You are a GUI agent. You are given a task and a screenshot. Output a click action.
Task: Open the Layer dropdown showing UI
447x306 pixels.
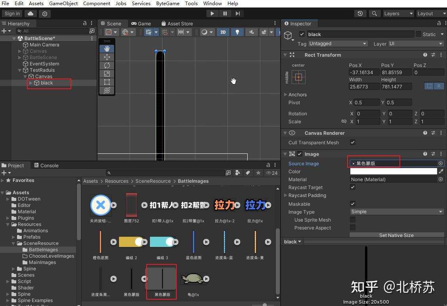point(416,44)
